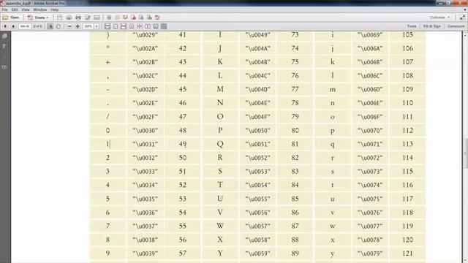Open the page thumbnails panel icon in the sidebar
The height and width of the screenshot is (263, 468).
pyautogui.click(x=4, y=36)
